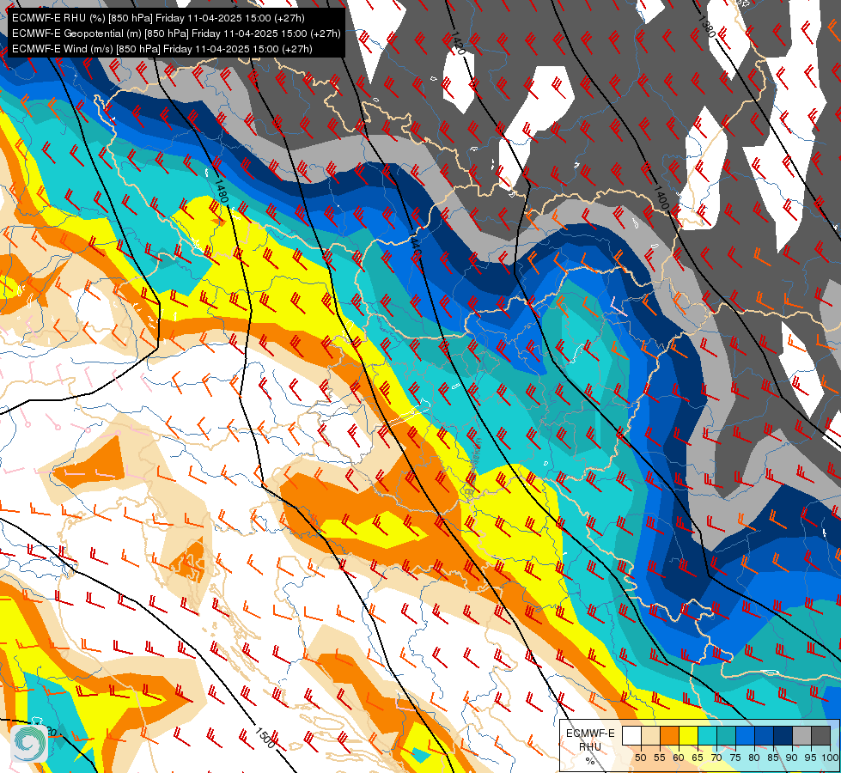Click the dark gray 95-100% legend swatch
The image size is (841, 773).
coord(821,735)
